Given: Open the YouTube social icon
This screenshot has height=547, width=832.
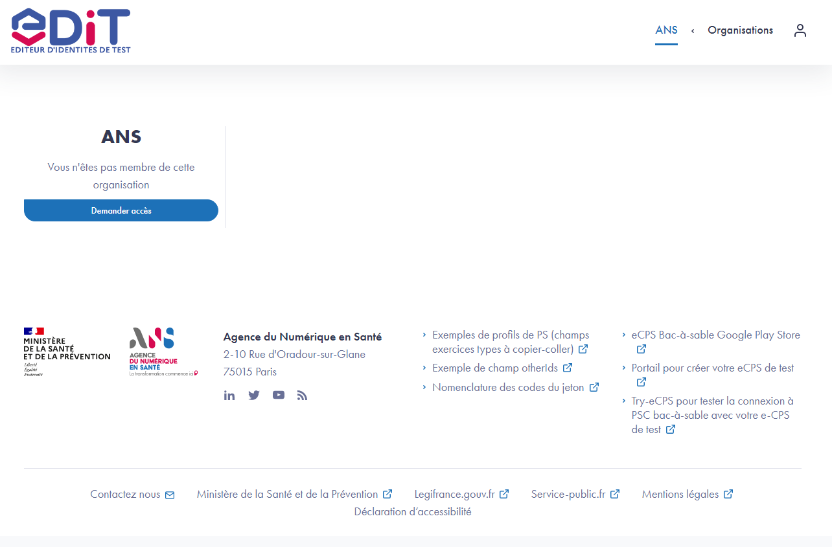Looking at the screenshot, I should pos(279,396).
